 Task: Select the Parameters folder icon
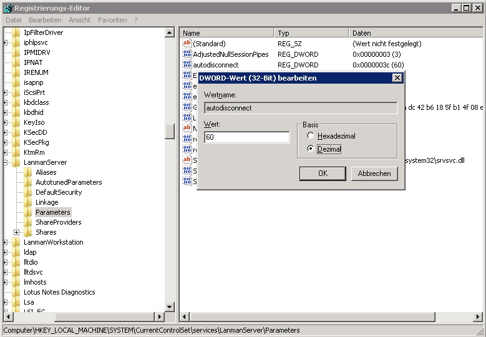[x=28, y=212]
